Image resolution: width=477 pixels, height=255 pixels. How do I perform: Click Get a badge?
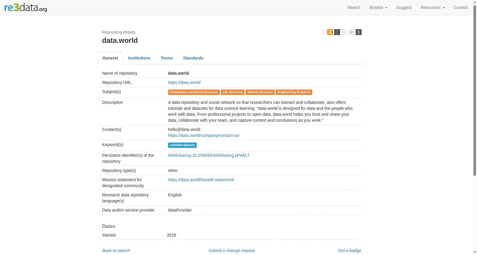coord(350,251)
